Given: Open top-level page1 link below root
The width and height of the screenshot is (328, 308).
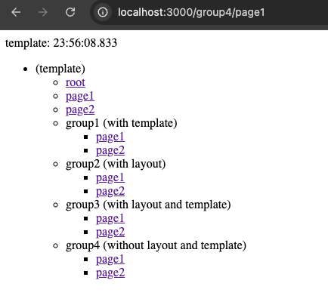Looking at the screenshot, I should pos(80,96).
